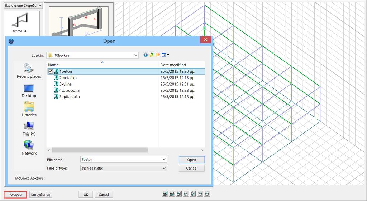Create a new folder in 10typikes
Viewport: 367px width, 201px height.
coord(158,55)
